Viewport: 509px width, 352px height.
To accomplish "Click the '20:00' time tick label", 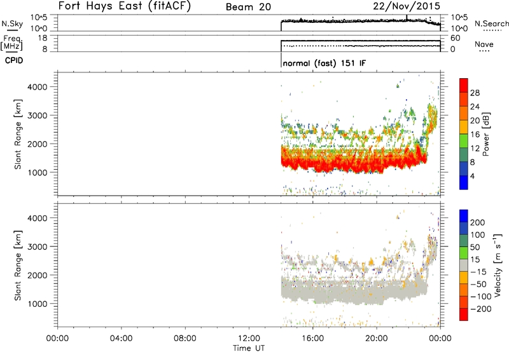I will 377,339.
